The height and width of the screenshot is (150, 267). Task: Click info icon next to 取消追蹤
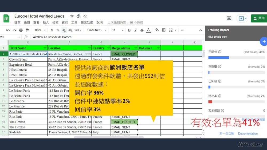point(223,110)
